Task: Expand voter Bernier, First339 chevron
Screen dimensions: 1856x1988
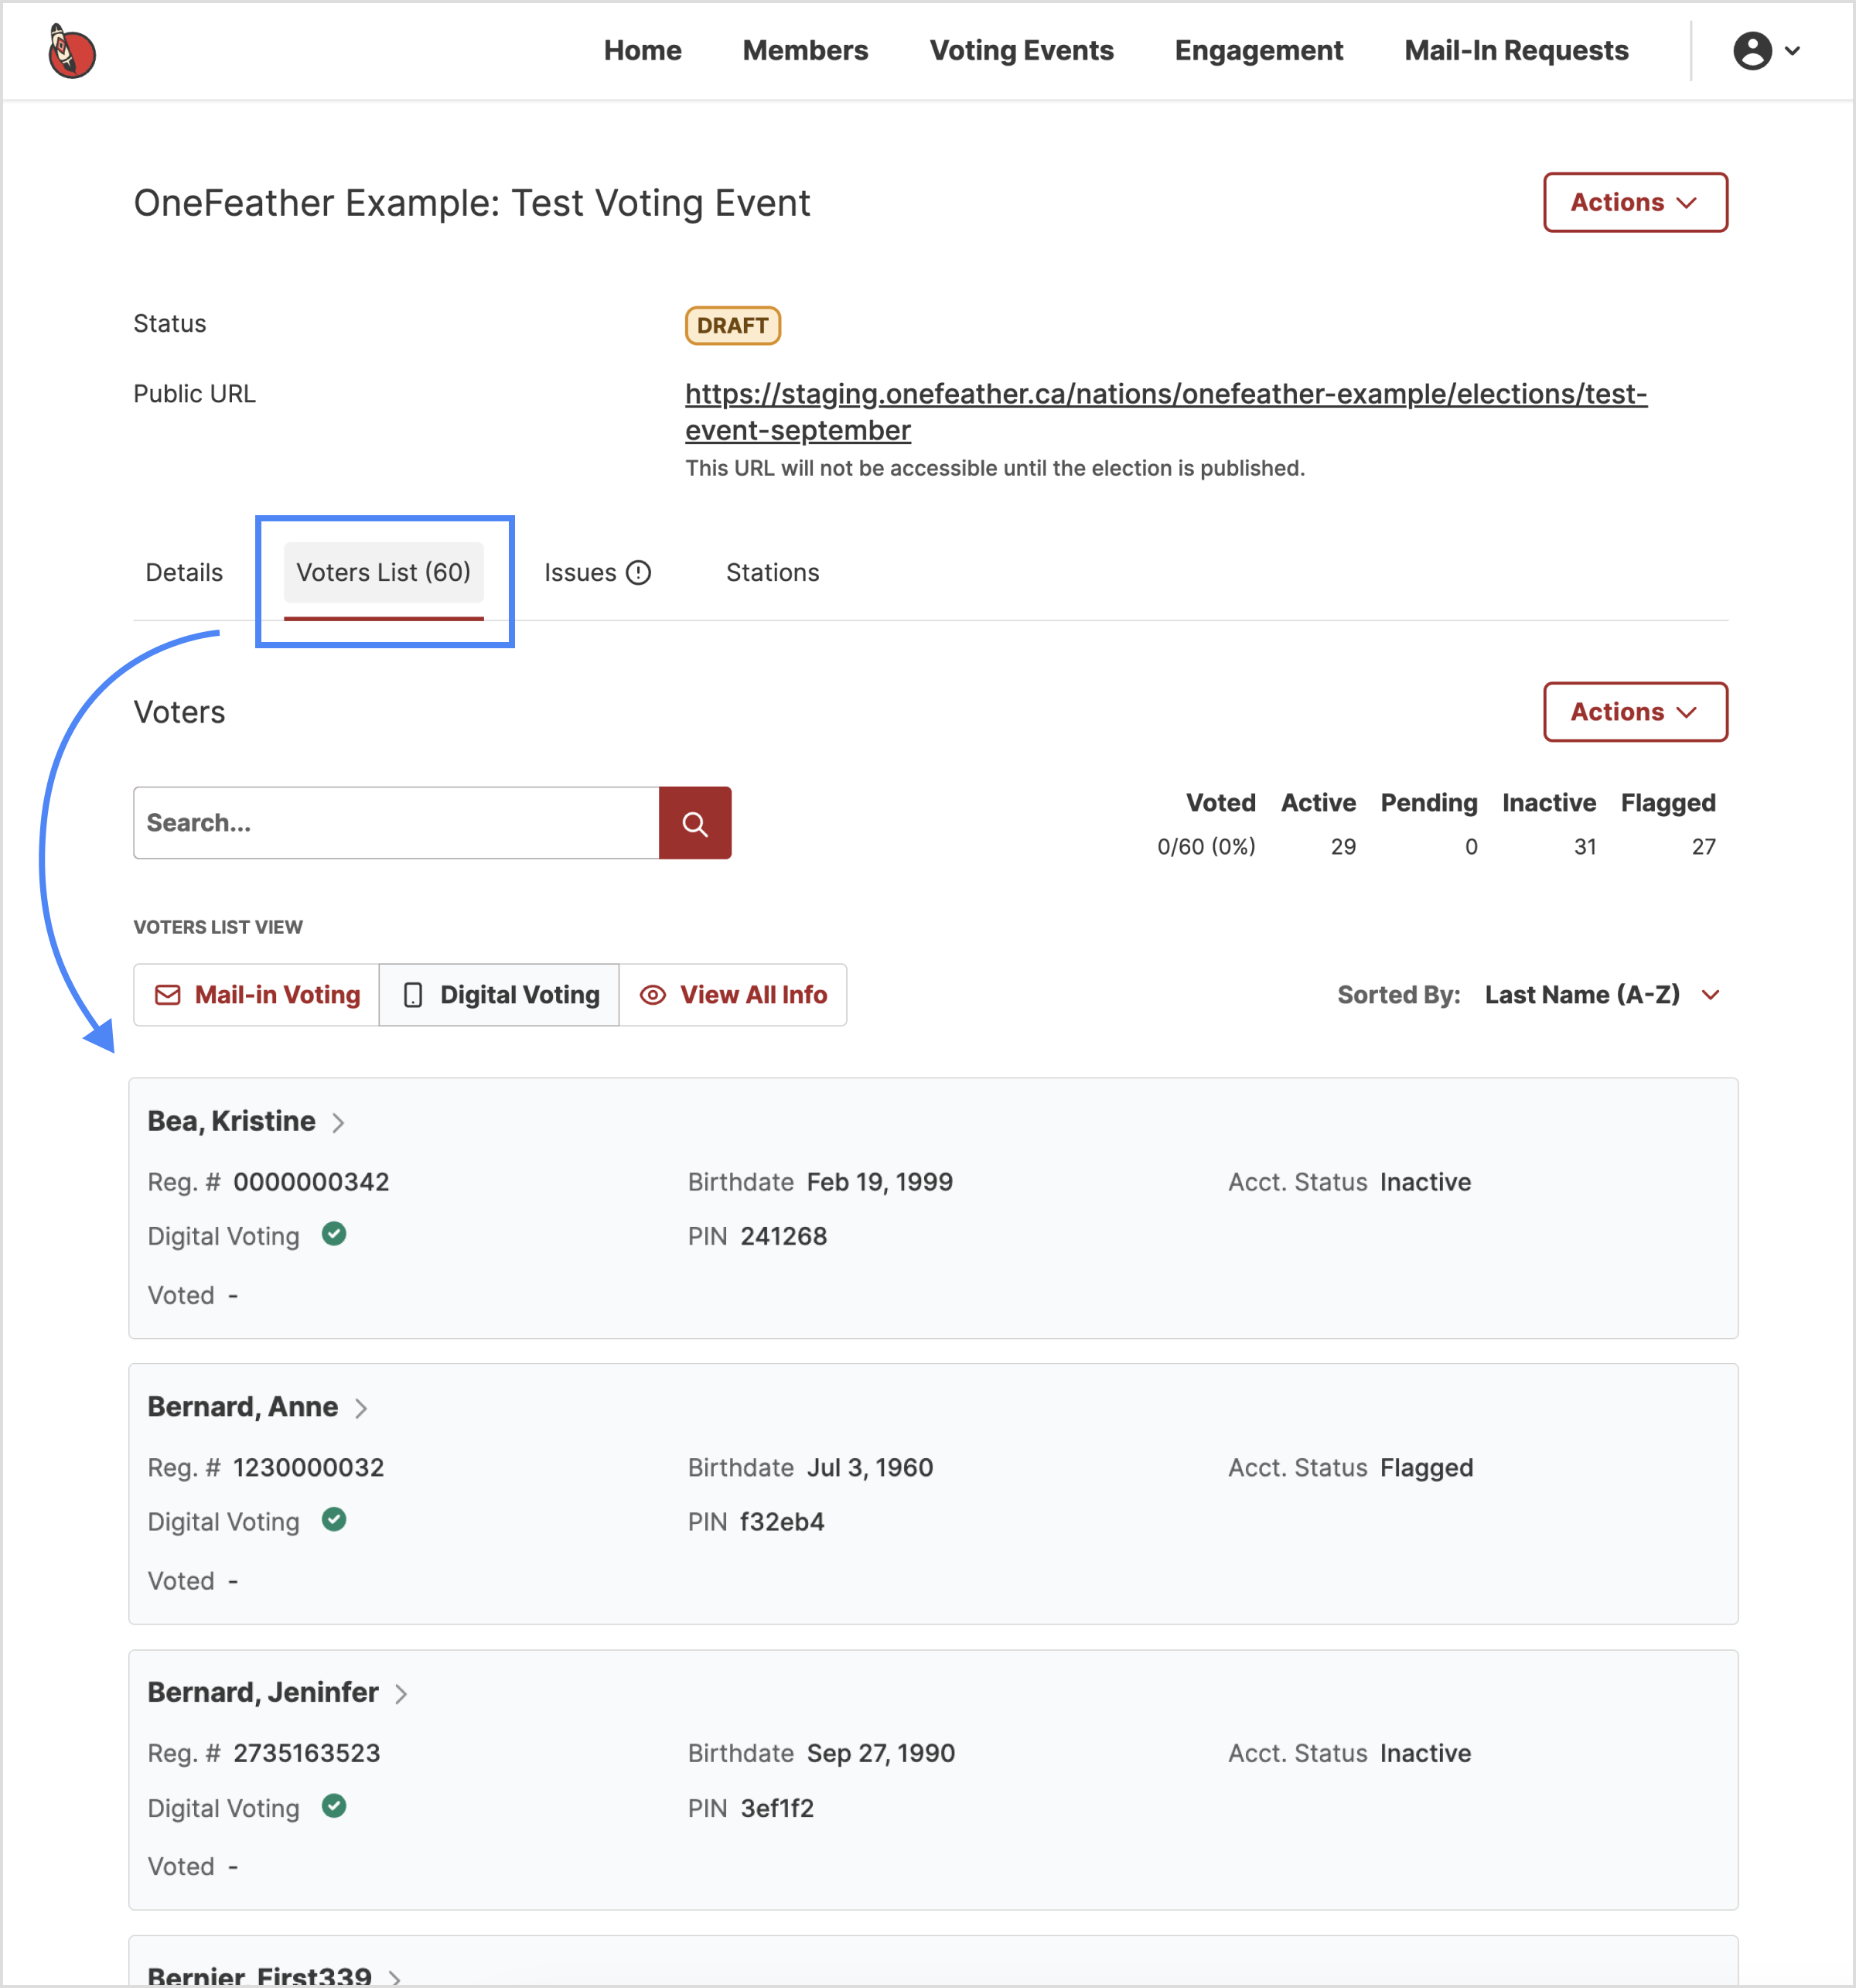Action: [395, 1977]
